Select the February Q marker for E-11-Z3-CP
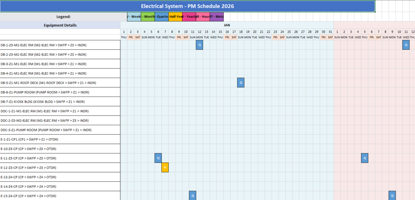The width and height of the screenshot is (415, 200). (x=365, y=158)
